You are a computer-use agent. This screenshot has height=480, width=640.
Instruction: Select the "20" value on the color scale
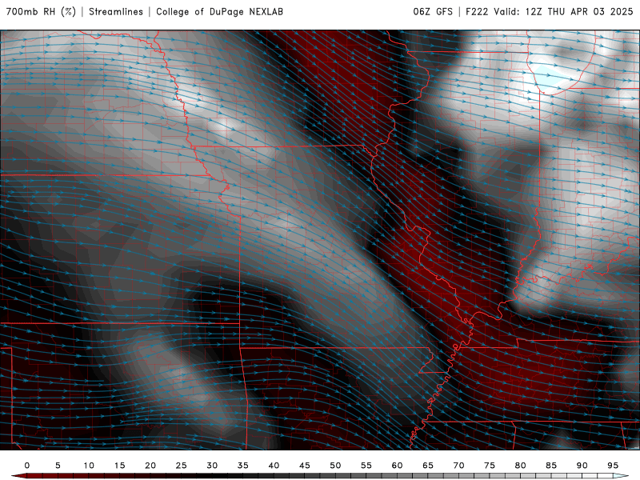point(150,466)
